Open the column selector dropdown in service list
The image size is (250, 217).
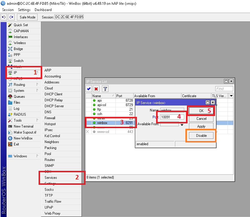231,96
